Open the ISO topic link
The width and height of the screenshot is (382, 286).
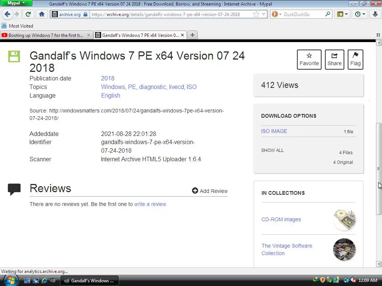[x=192, y=87]
